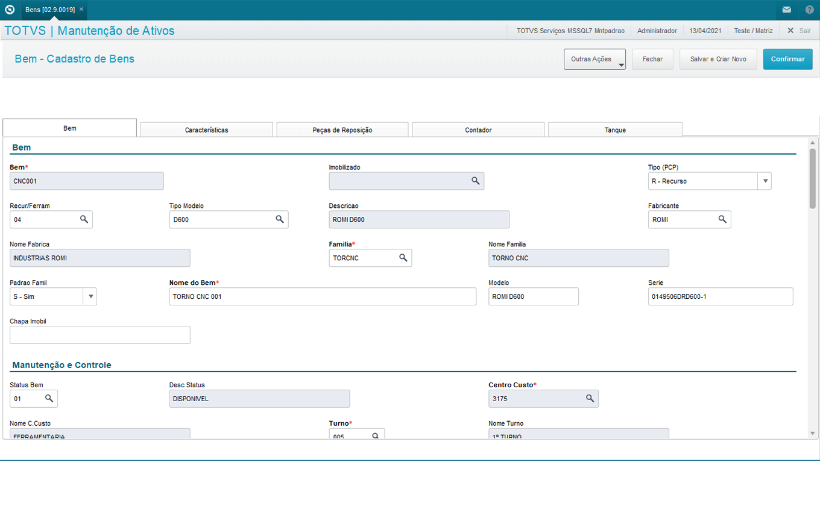Viewport: 820px width, 512px height.
Task: Open the Peças de Reposição tab
Action: click(342, 130)
